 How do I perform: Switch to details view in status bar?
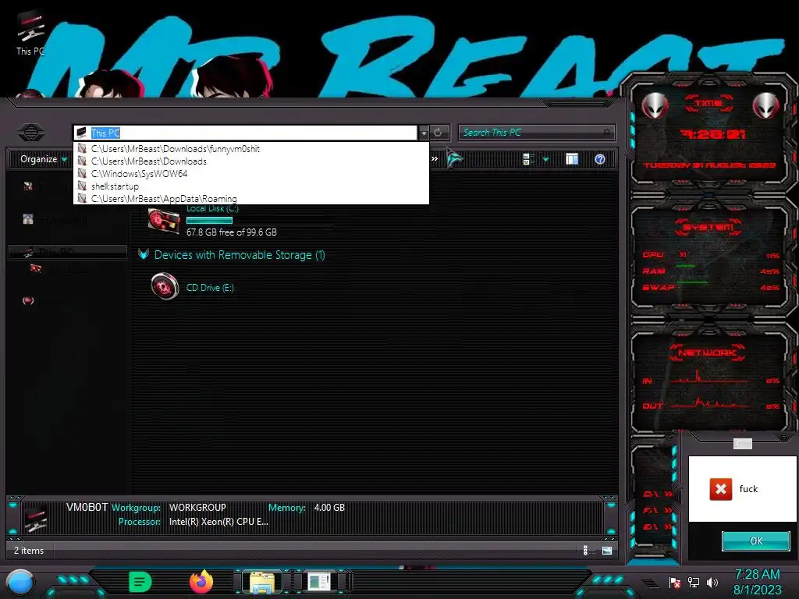(585, 550)
